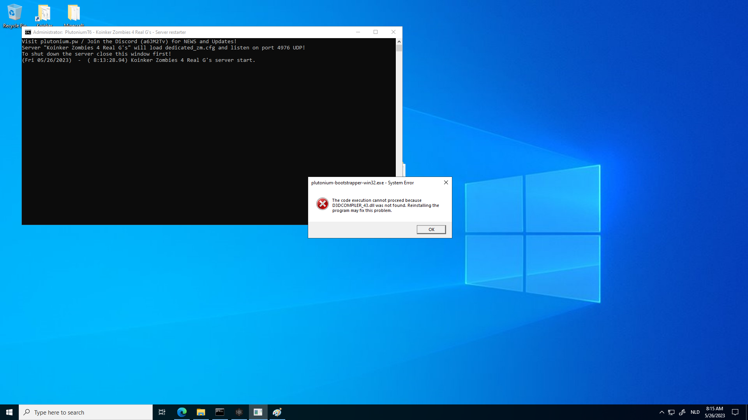Click the pen workspace tray icon
This screenshot has height=420, width=748.
682,412
